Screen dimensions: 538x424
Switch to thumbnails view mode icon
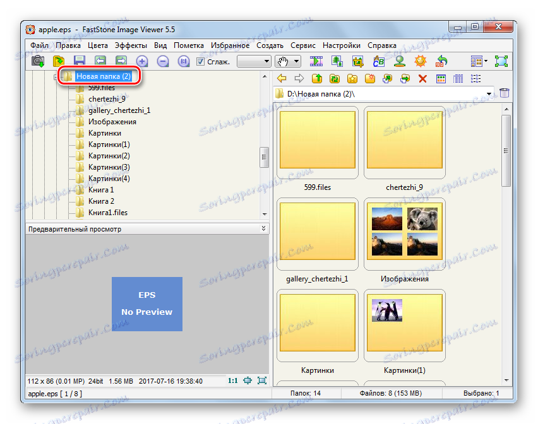pyautogui.click(x=441, y=79)
